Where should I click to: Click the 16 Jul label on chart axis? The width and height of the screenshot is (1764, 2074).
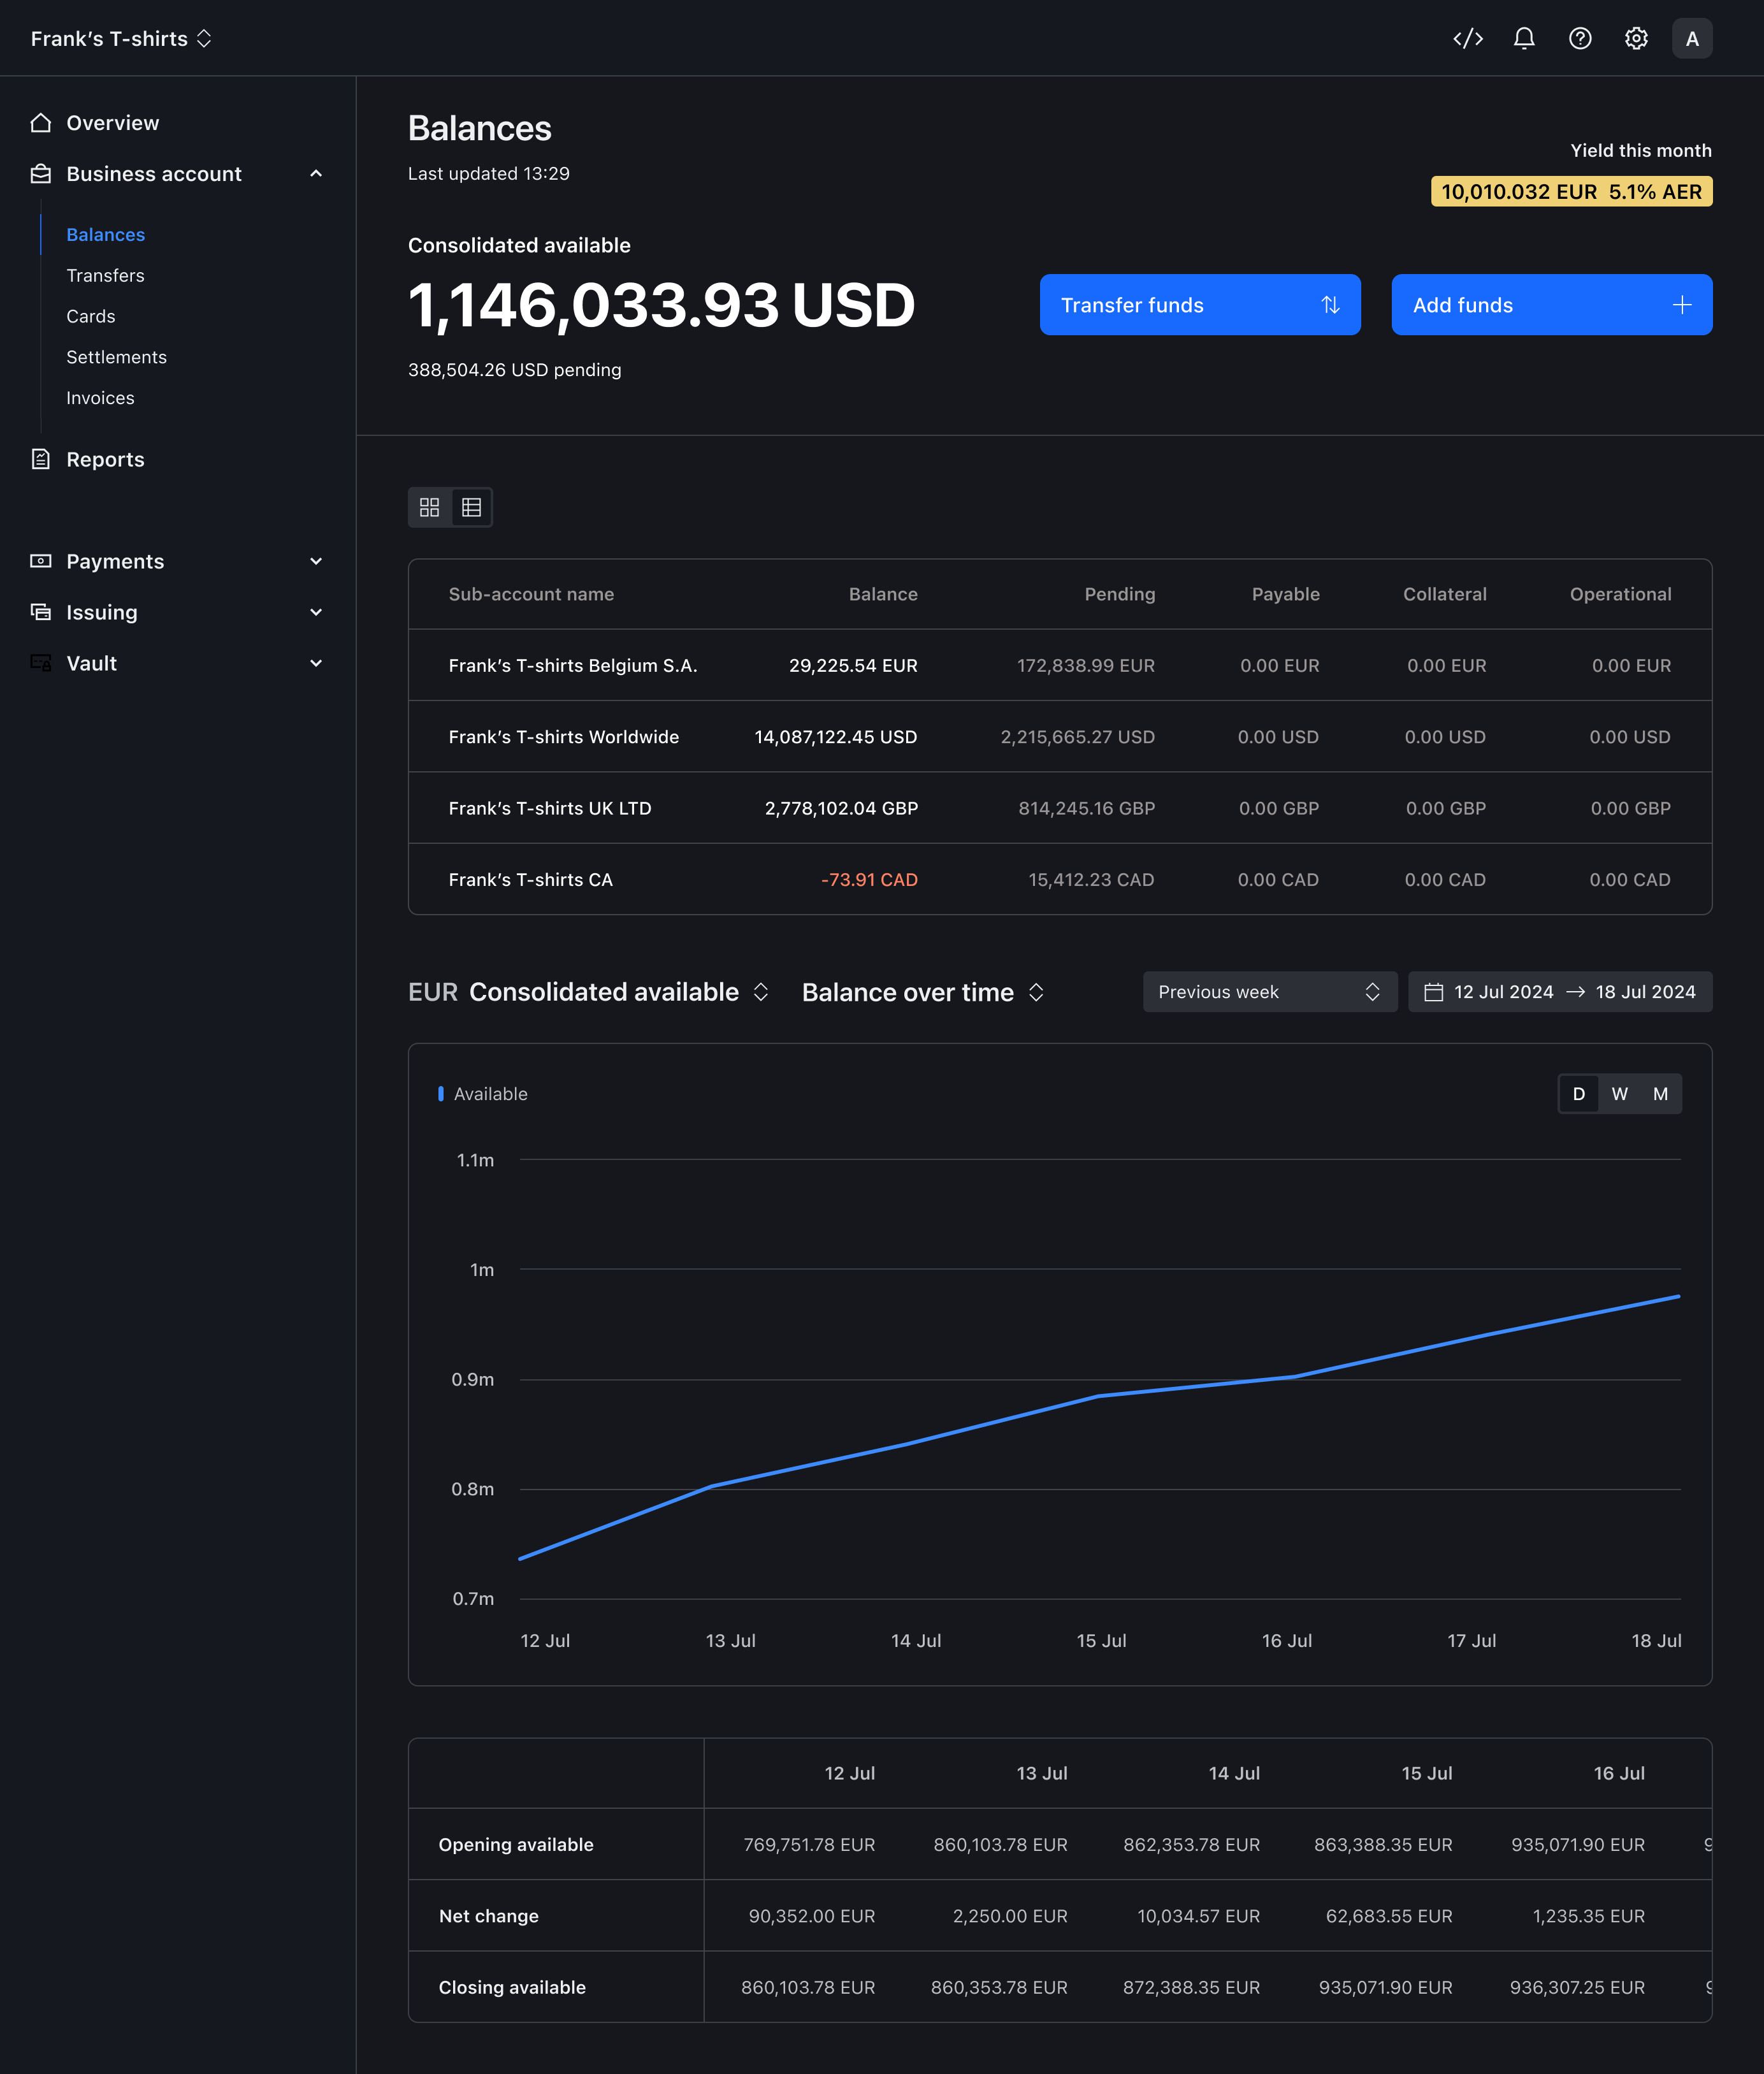click(x=1286, y=1640)
